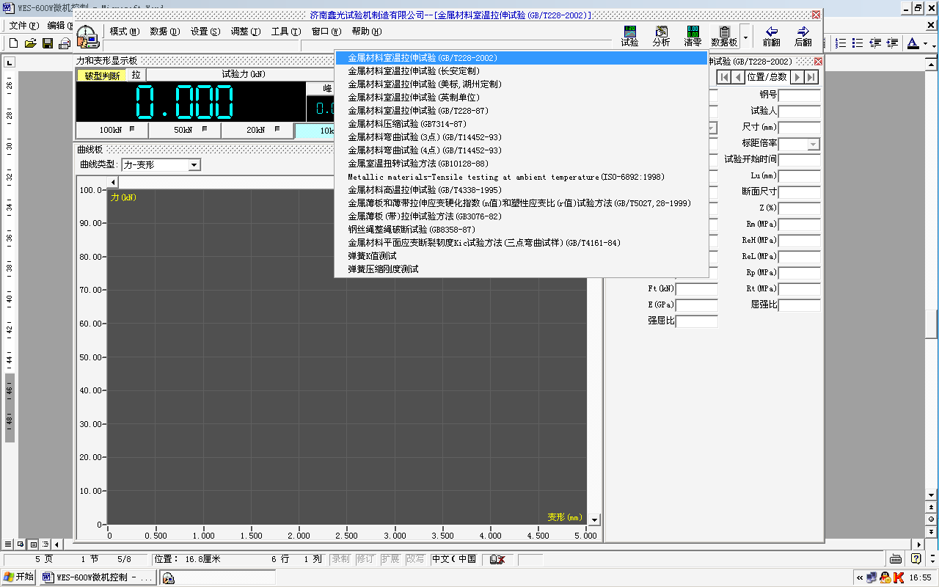Open the 设置 menu
The width and height of the screenshot is (939, 587).
pos(205,32)
